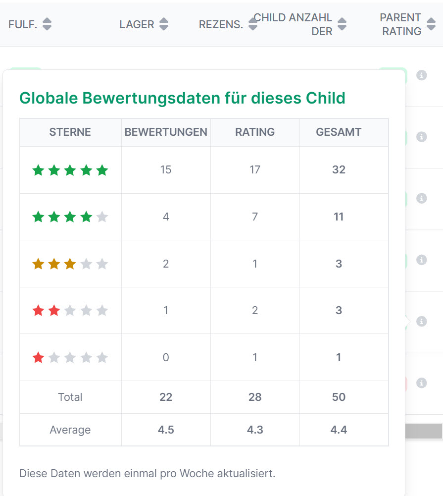Screen dimensions: 443x496
Task: Click the horizontal scrollbar thumb
Action: point(424,431)
